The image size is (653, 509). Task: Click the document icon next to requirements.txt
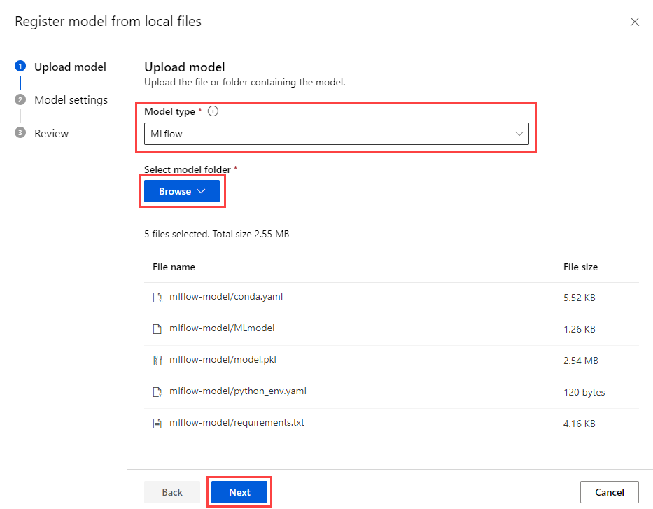pyautogui.click(x=157, y=422)
